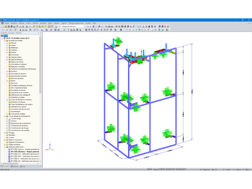This screenshot has height=189, width=252.
Task: Toggle SAISIE D'OB in status bar
Action: (170, 169)
